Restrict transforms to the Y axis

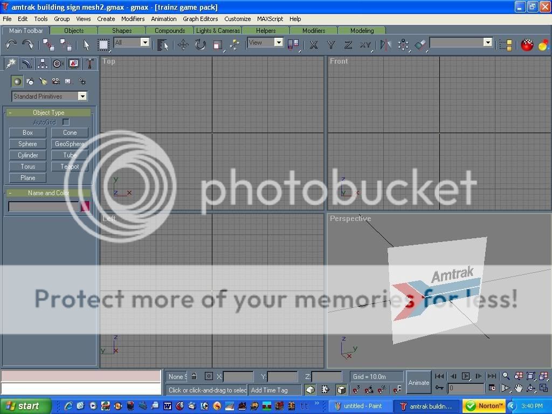point(330,45)
